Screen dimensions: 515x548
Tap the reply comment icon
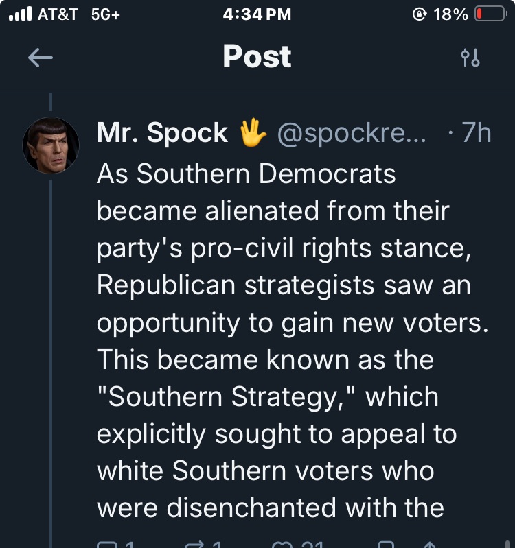tap(108, 545)
